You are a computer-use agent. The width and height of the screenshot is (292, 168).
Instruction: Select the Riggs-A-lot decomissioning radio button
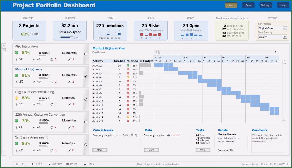pyautogui.click(x=86, y=99)
